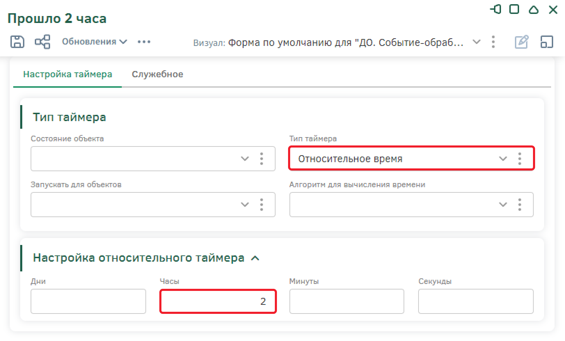The image size is (565, 341).
Task: Open the options dots for Тип таймера field
Action: click(520, 159)
